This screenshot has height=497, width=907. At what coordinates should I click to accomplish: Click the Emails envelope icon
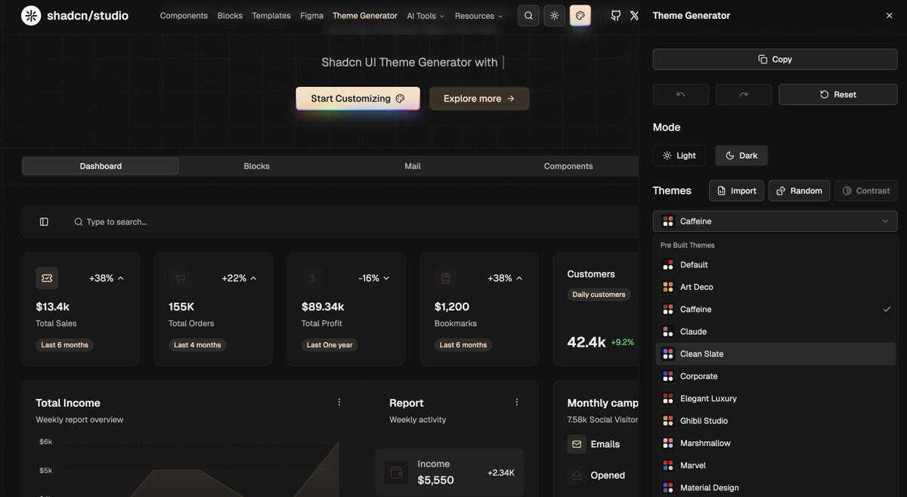click(577, 444)
